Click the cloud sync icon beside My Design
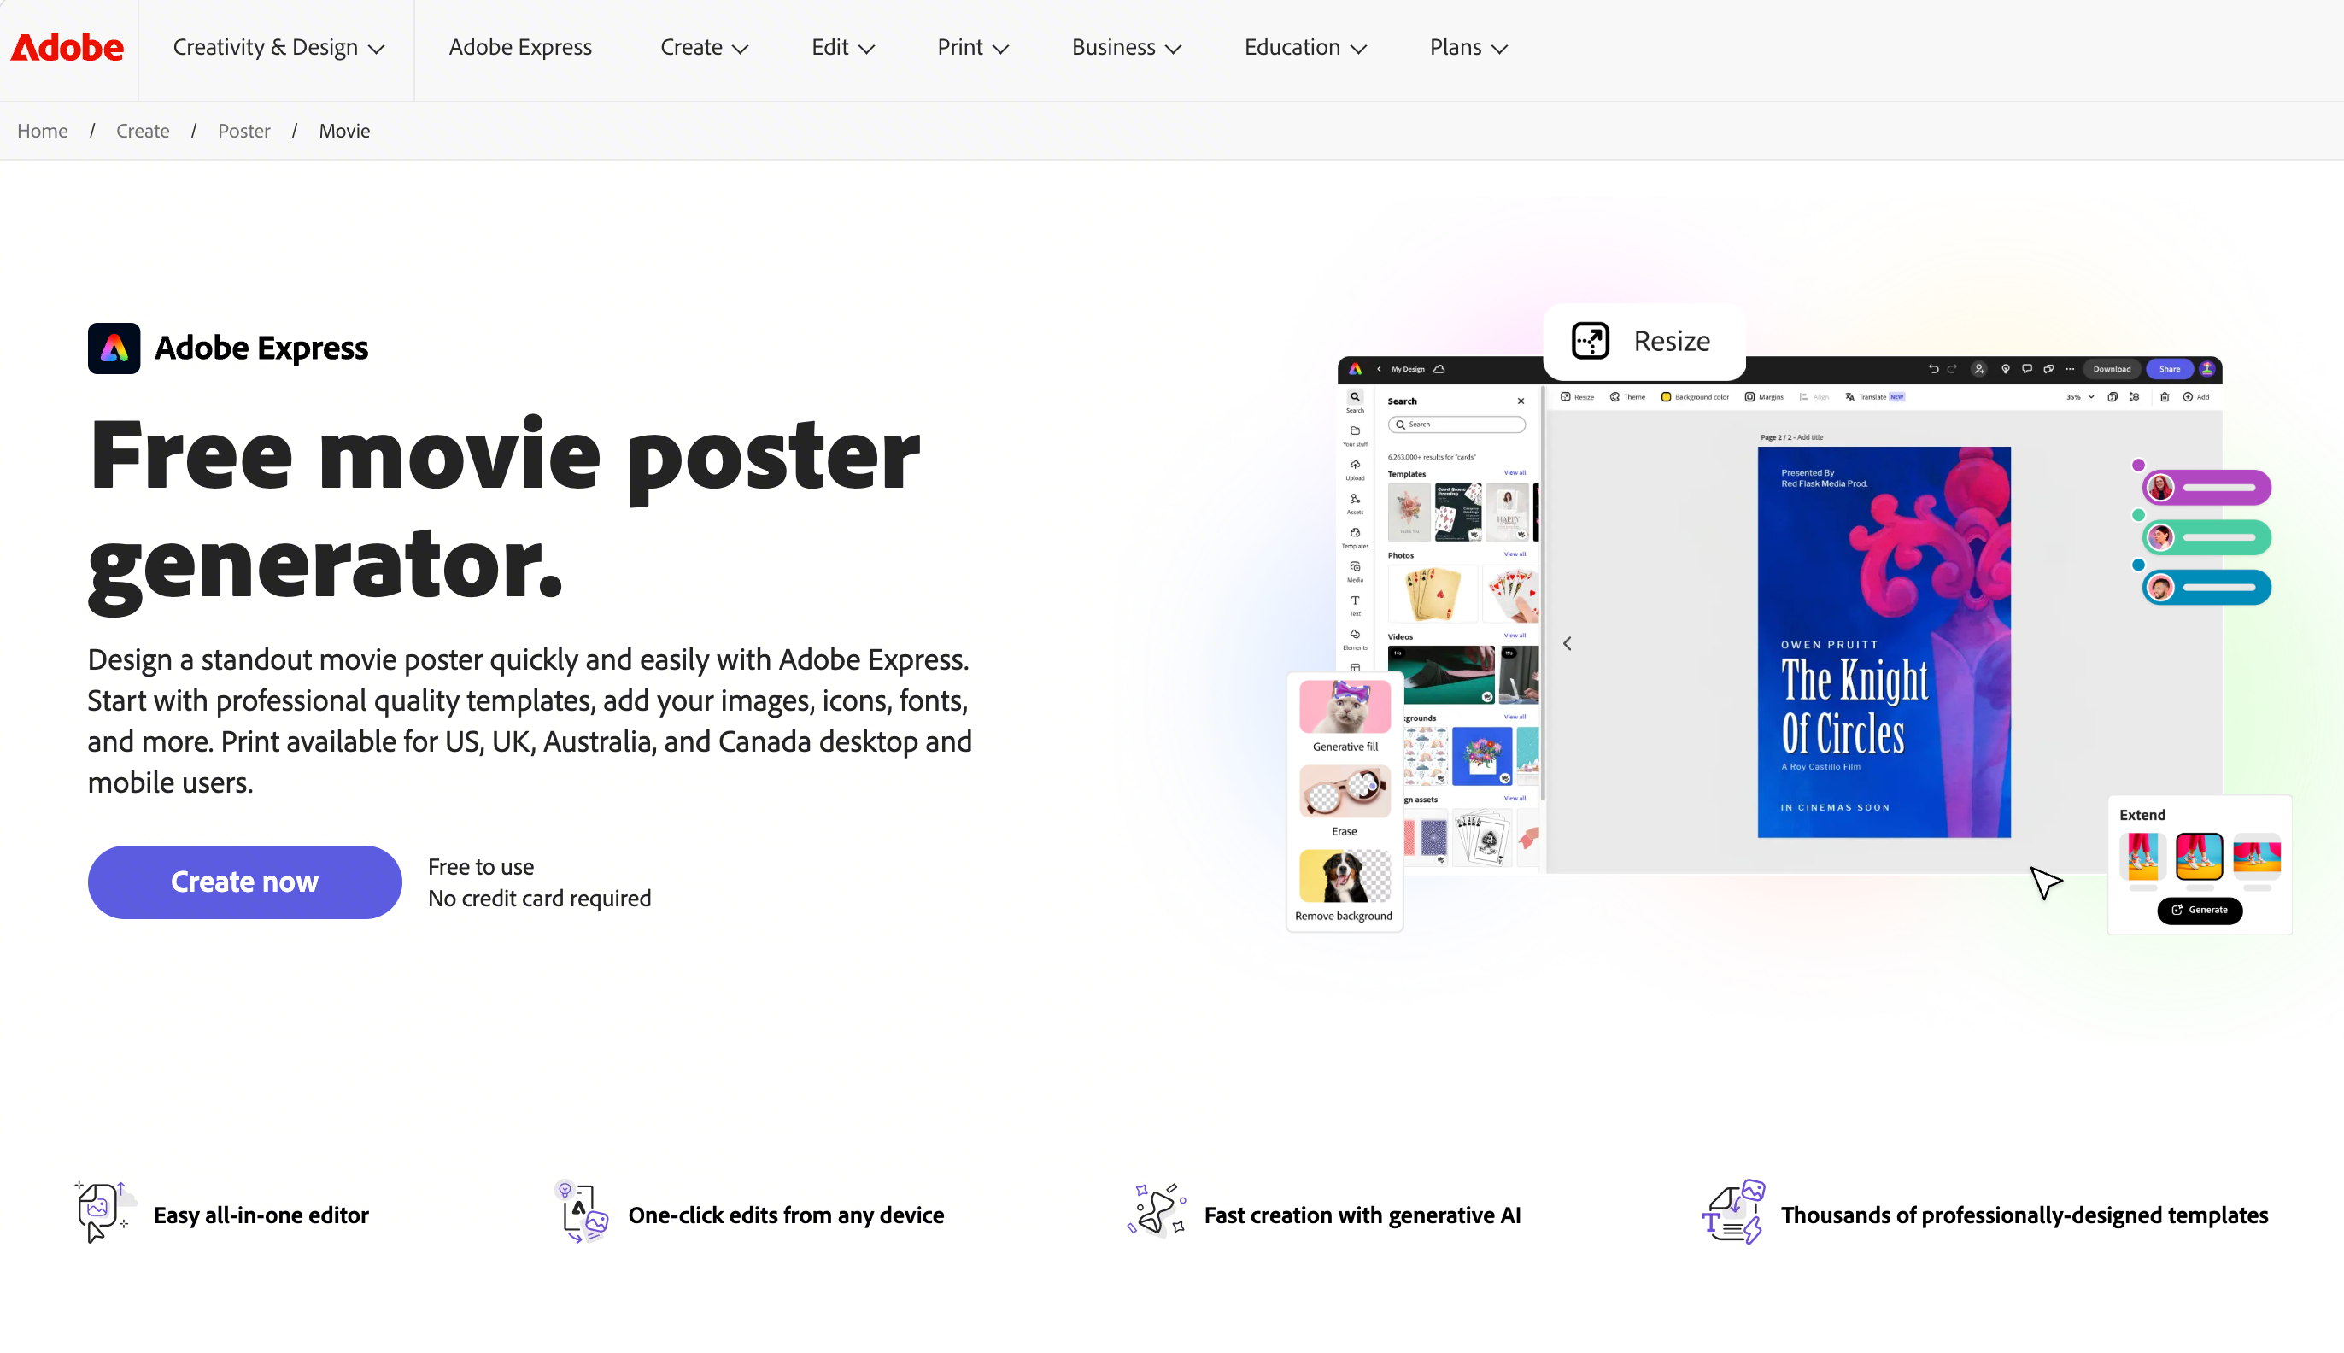 tap(1440, 369)
